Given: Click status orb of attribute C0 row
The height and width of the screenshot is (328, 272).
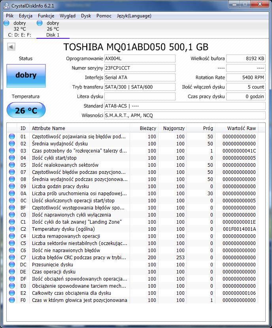Looking at the screenshot, I should [x=12, y=215].
